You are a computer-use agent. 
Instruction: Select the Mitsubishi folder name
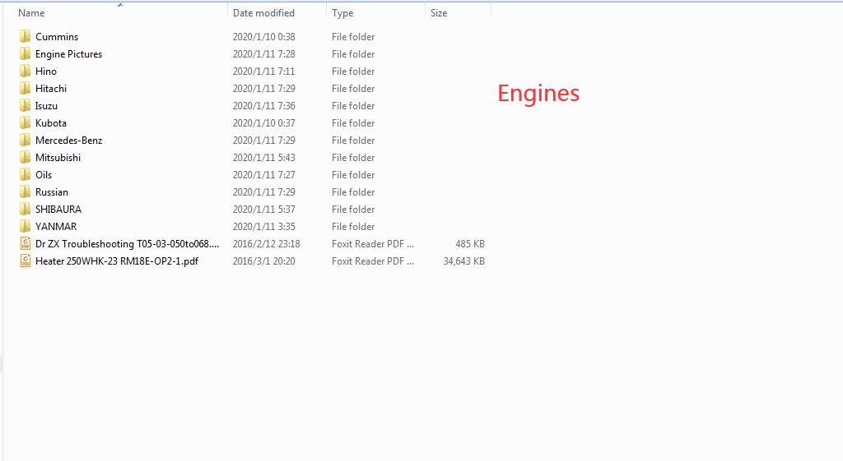tap(58, 157)
